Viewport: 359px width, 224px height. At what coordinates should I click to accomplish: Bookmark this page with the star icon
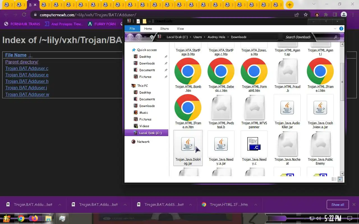click(x=306, y=15)
